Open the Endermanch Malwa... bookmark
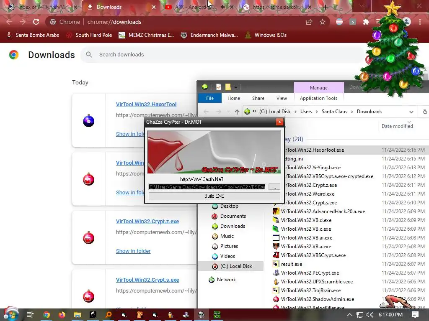 click(209, 35)
